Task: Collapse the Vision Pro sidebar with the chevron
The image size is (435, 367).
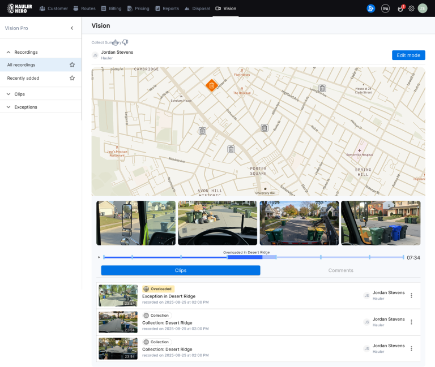Action: [x=72, y=28]
